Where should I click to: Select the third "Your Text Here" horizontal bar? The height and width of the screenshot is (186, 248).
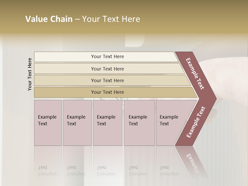pos(107,80)
